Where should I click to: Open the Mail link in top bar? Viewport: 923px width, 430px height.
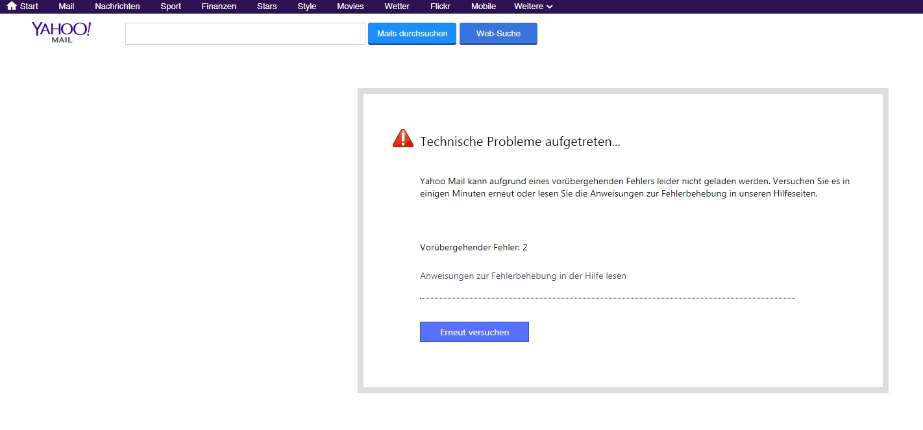tap(66, 6)
